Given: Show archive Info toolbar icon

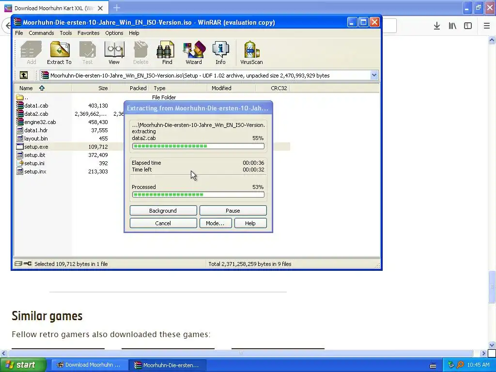Looking at the screenshot, I should click(220, 52).
